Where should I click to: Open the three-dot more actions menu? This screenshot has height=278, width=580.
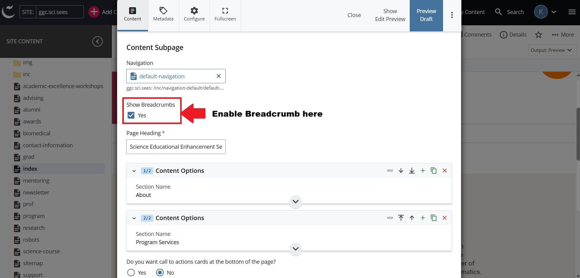[x=452, y=15]
